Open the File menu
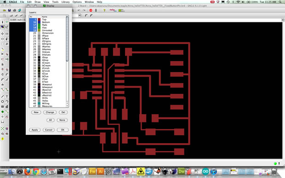Viewport: 285px width, 178px height. pos(22,2)
